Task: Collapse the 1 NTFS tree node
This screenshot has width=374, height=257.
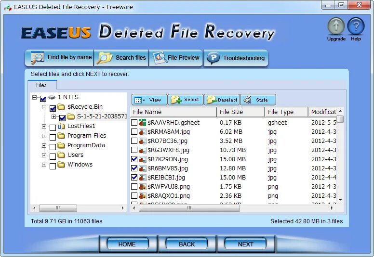Action: [x=35, y=97]
